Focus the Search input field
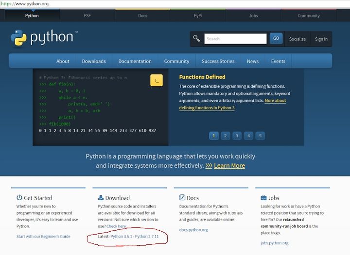The image size is (350, 255). [x=235, y=39]
